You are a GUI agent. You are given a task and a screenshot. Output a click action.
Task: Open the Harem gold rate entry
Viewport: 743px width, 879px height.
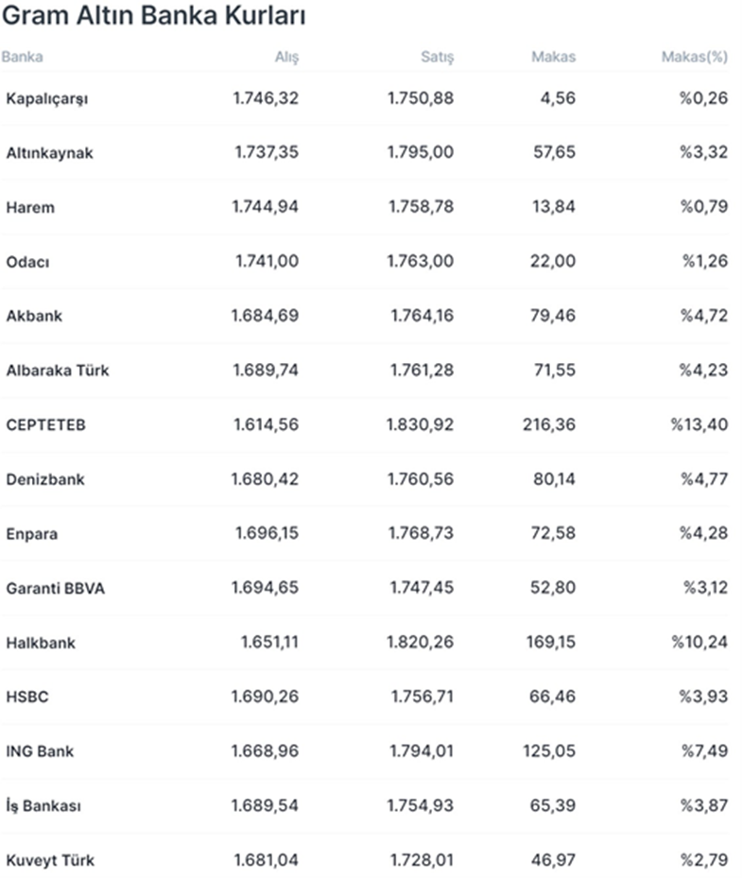point(30,208)
